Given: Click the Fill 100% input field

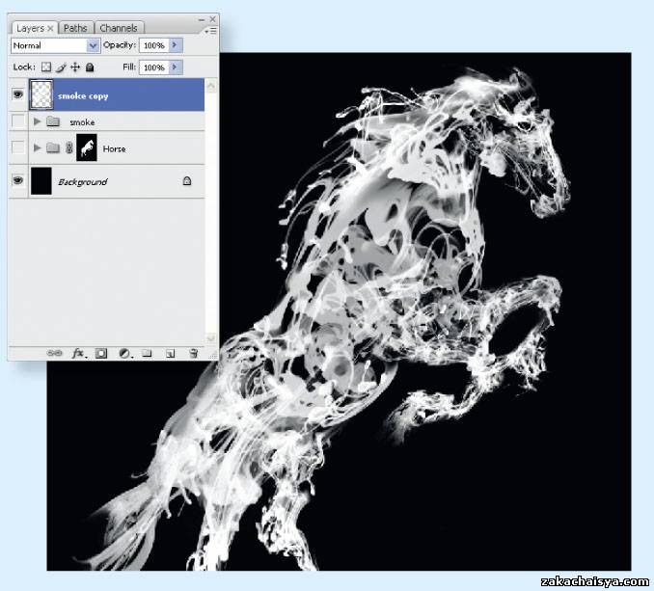Looking at the screenshot, I should (x=154, y=67).
